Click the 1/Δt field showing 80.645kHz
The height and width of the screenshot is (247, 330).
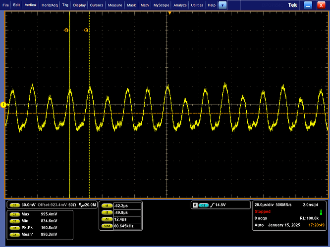point(127,226)
